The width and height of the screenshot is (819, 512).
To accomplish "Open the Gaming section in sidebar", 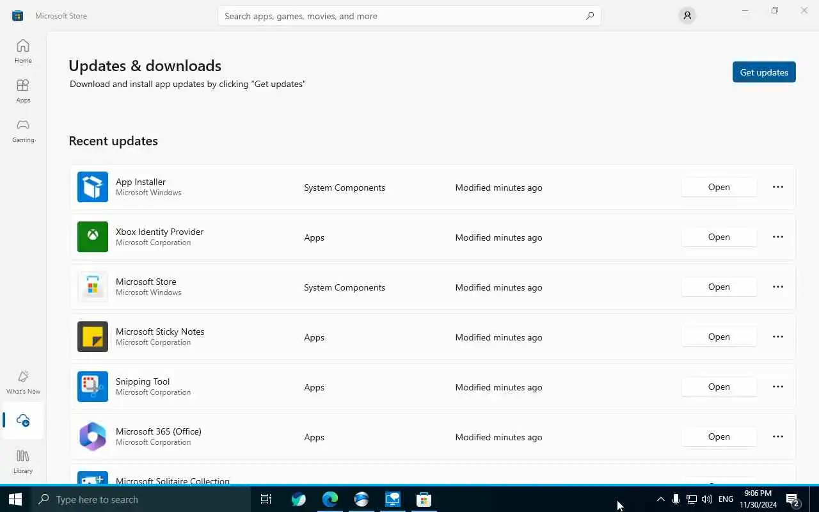I will 23,131.
